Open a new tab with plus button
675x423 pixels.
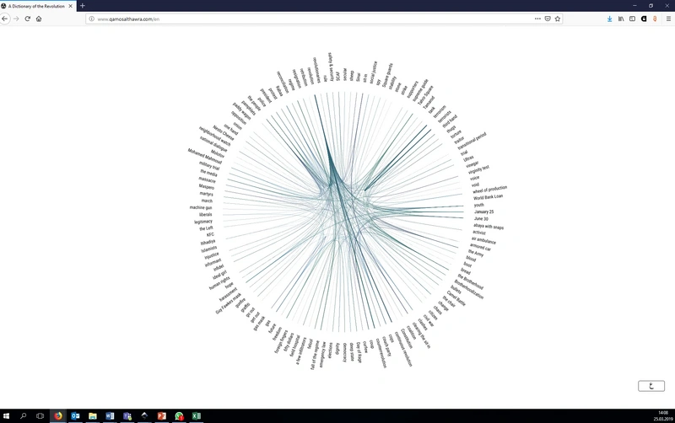point(82,6)
